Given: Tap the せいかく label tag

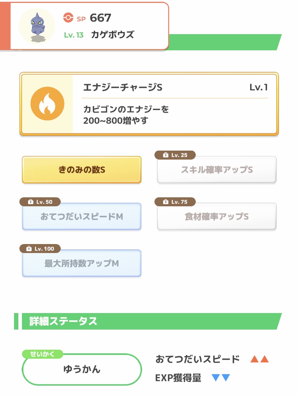Looking at the screenshot, I should click(43, 354).
